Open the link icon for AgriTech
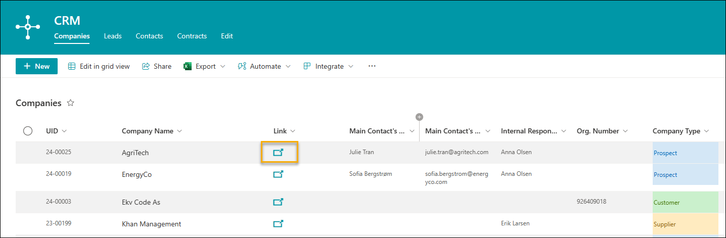726x238 pixels. (x=279, y=152)
